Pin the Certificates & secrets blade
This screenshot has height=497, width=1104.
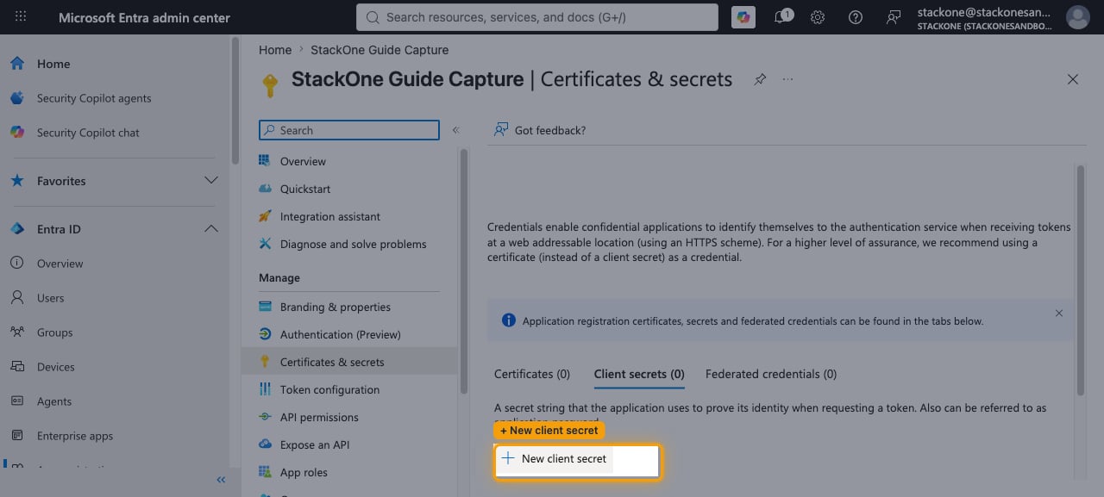tap(760, 79)
